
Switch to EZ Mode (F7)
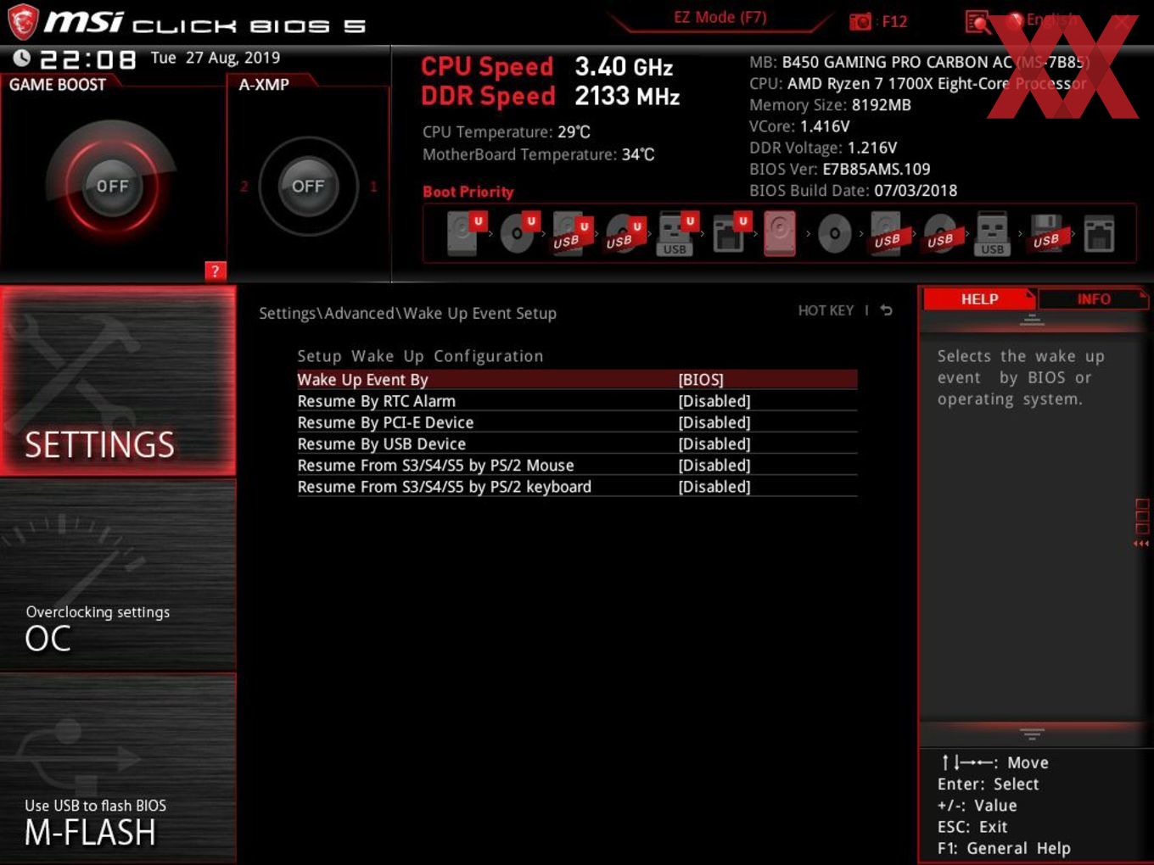coord(720,18)
